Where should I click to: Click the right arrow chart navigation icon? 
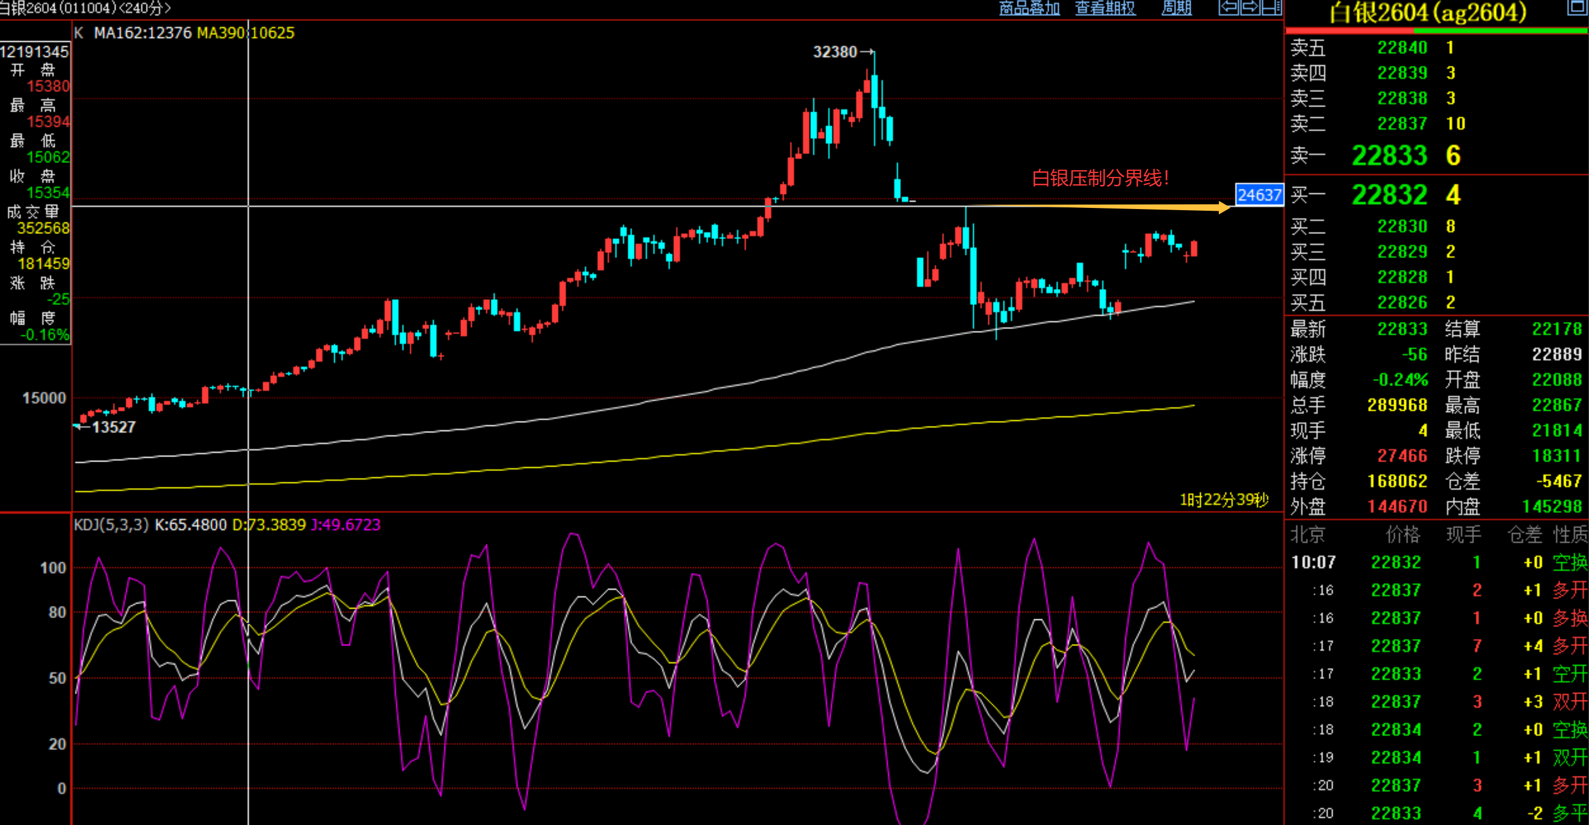(1250, 7)
